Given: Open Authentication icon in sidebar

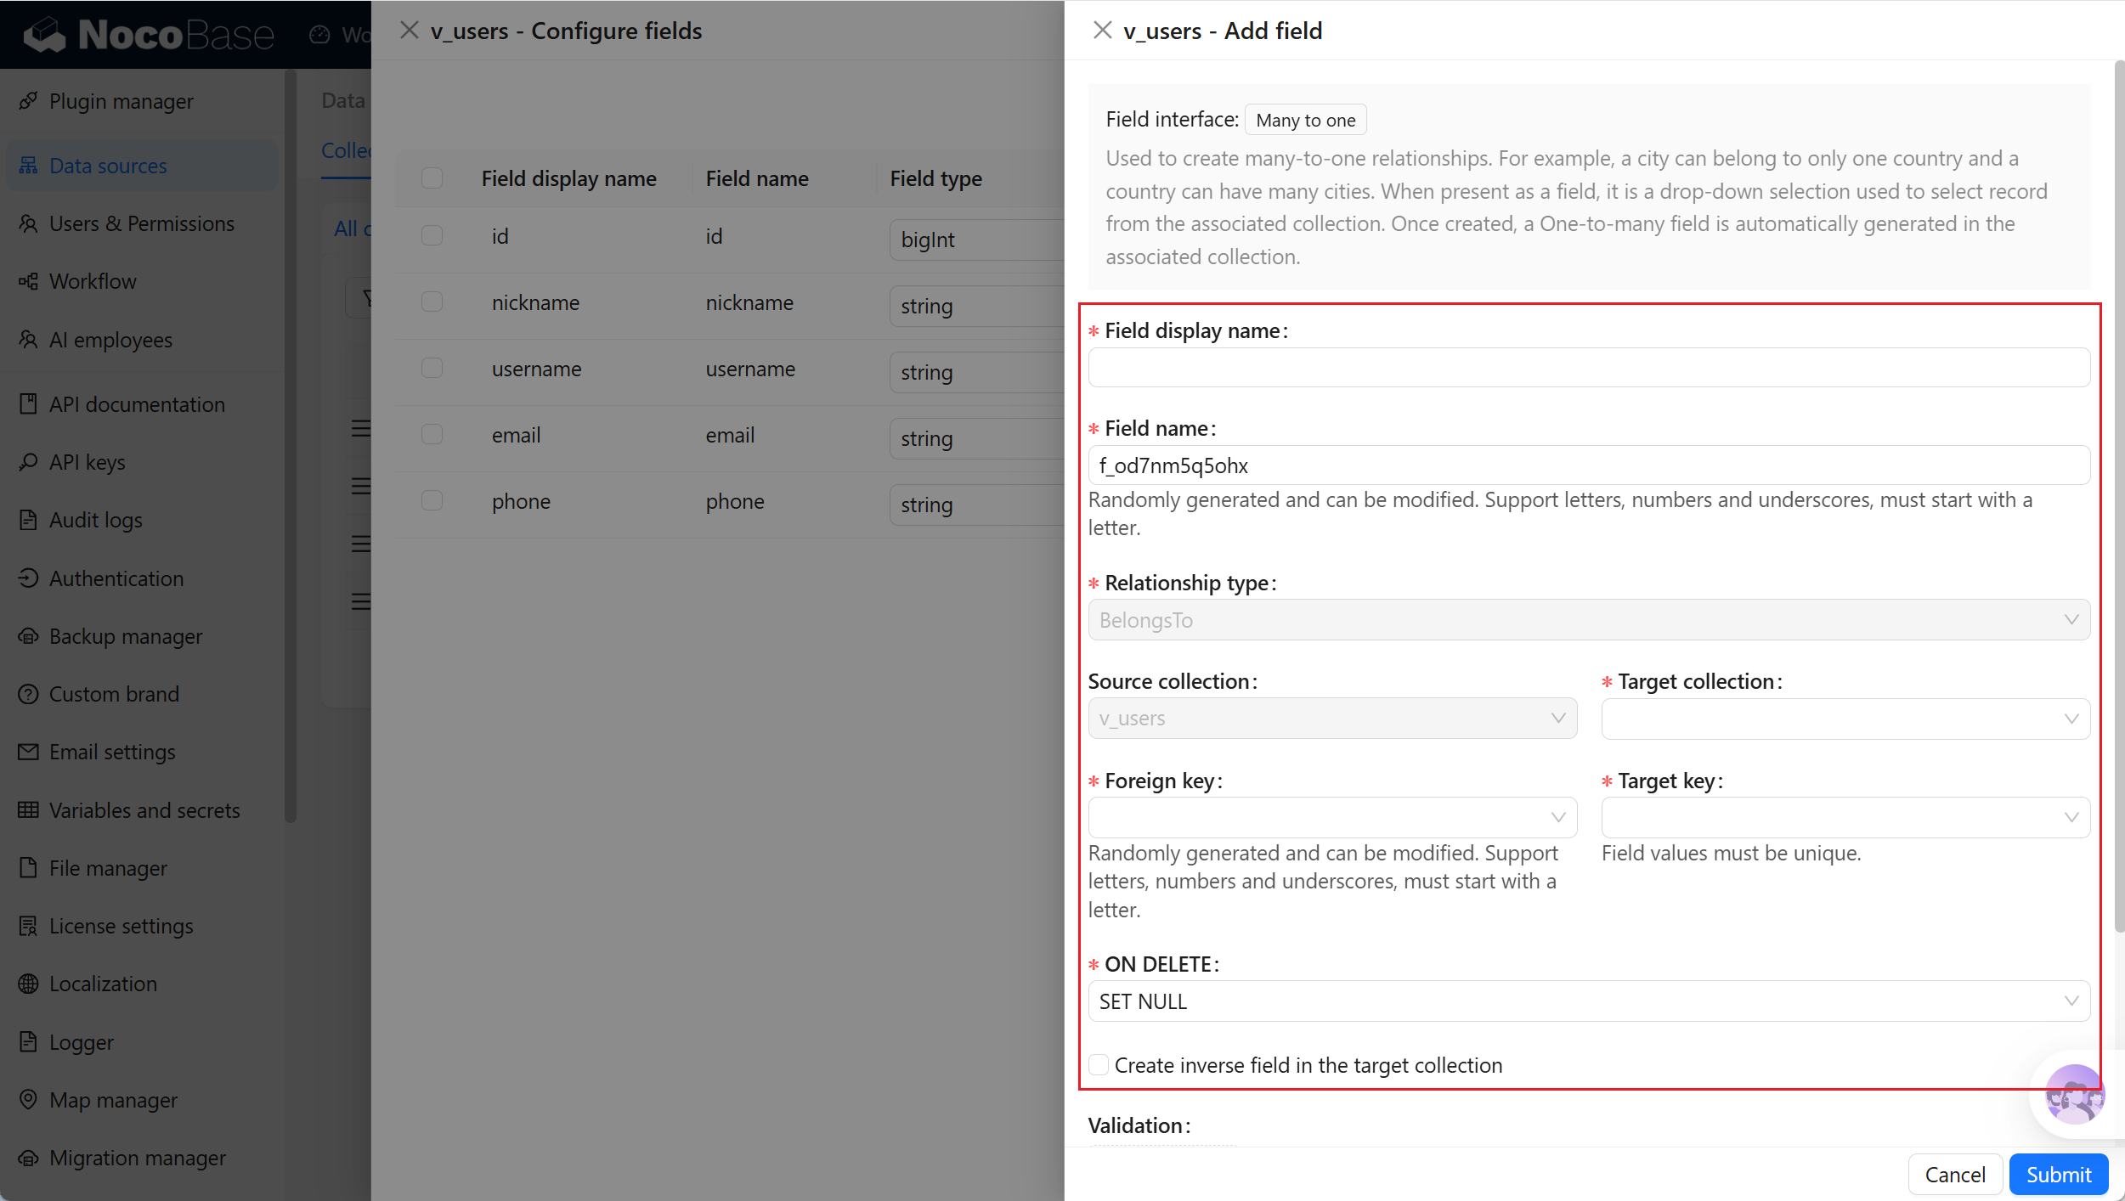Looking at the screenshot, I should [28, 578].
